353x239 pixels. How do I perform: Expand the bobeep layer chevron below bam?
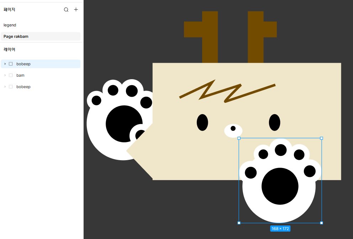(x=5, y=87)
